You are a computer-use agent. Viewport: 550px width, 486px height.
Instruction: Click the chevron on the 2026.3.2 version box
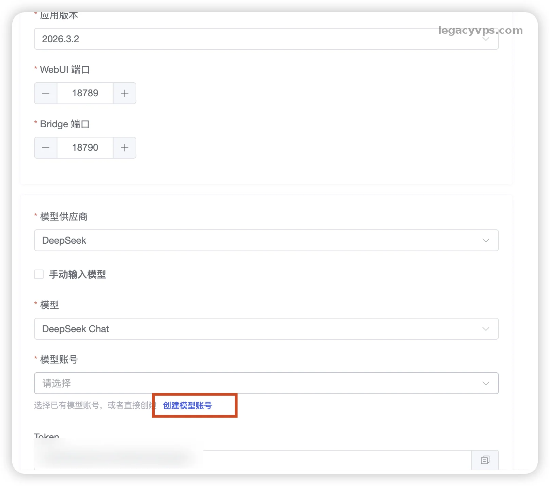click(x=486, y=39)
